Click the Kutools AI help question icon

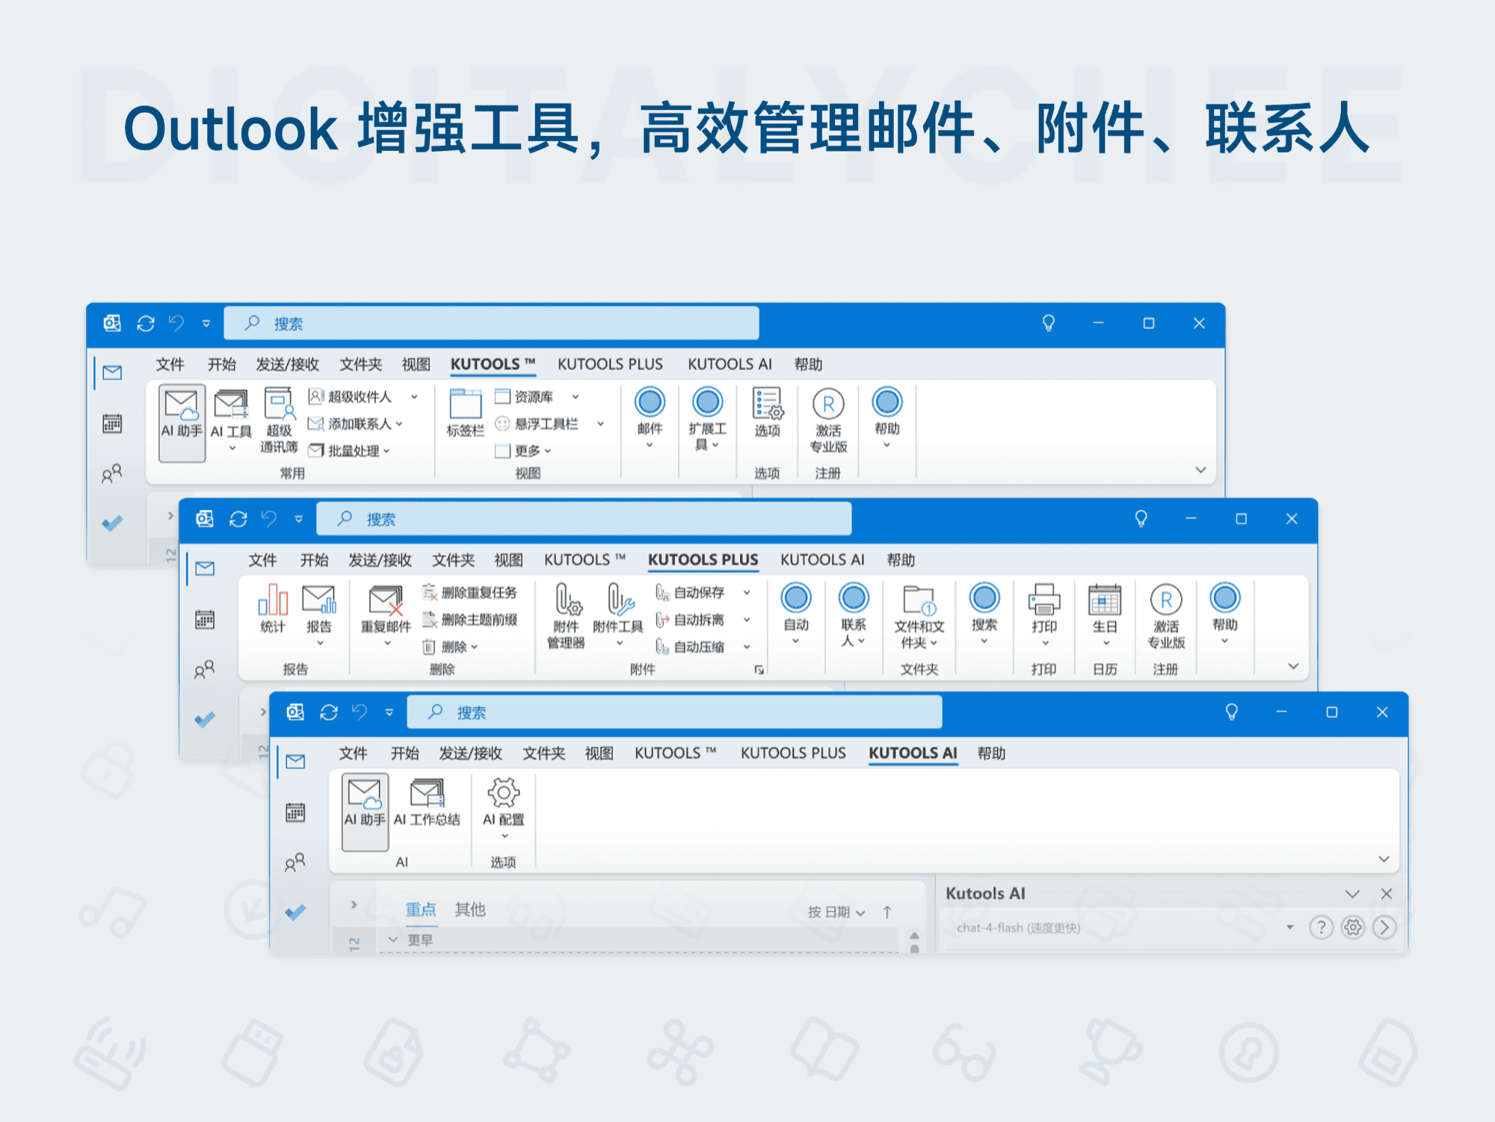pyautogui.click(x=1322, y=928)
